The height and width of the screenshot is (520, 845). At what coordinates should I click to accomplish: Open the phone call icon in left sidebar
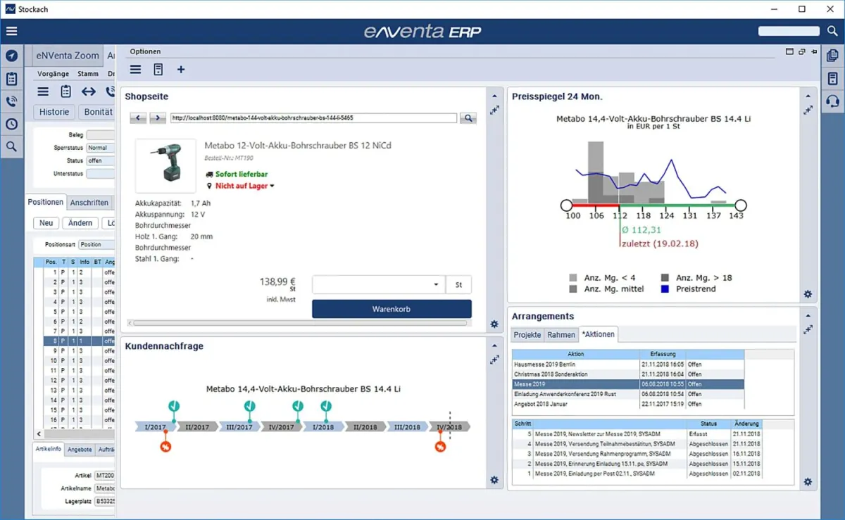tap(11, 101)
